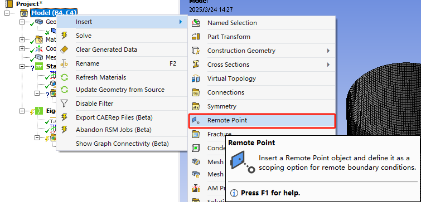Viewport: 421px width, 202px height.
Task: Select Symmetry in Insert submenu
Action: coord(262,106)
